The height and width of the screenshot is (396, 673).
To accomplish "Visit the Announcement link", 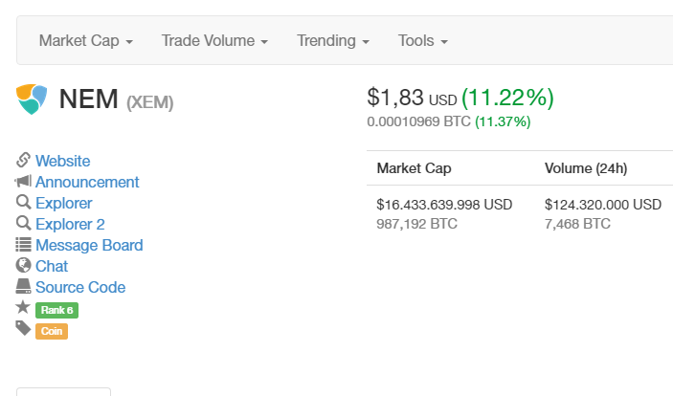I will coord(87,182).
